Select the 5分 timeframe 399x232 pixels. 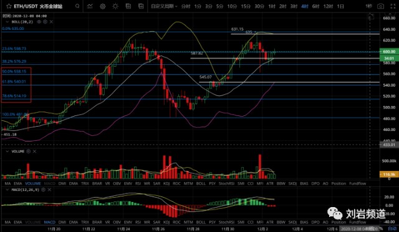click(x=219, y=6)
